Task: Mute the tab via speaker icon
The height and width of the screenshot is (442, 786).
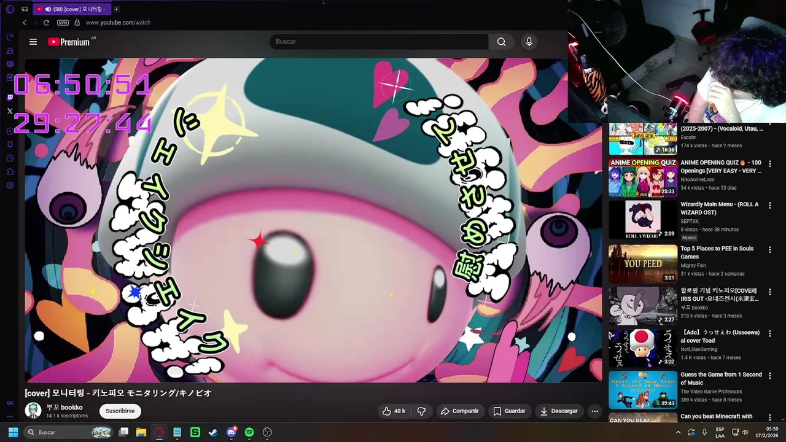Action: [47, 9]
